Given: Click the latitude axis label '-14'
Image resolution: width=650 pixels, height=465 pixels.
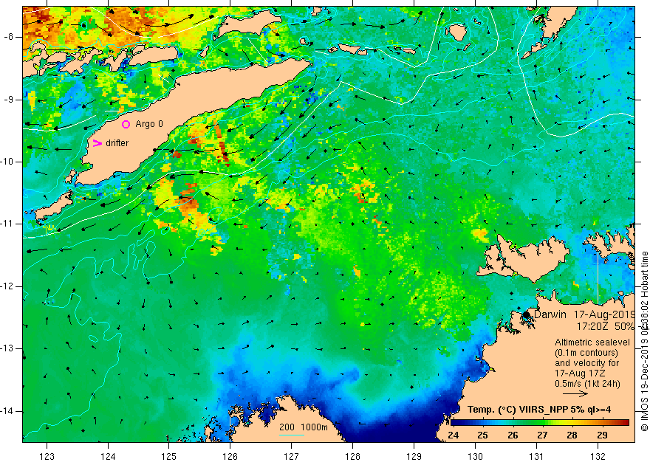Looking at the screenshot, I should tap(7, 411).
